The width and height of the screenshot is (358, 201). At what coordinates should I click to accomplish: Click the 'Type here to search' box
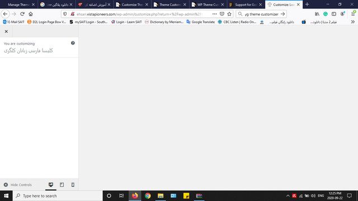58,196
